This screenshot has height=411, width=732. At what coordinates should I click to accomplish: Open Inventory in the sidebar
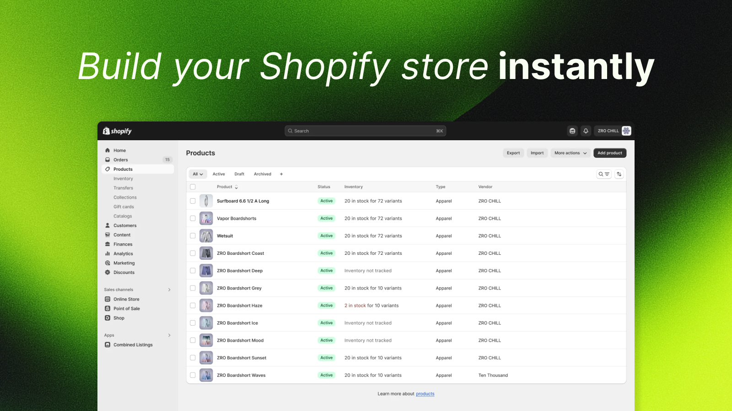(x=124, y=179)
